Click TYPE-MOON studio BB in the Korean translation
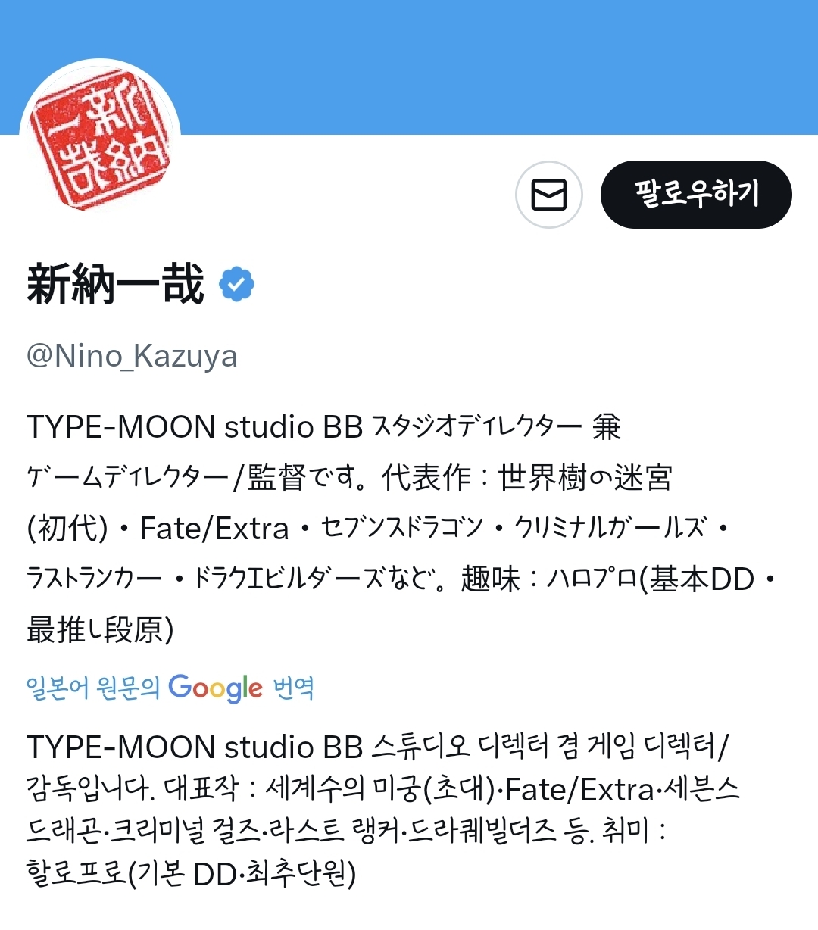Screen dimensions: 818x930 [x=195, y=747]
